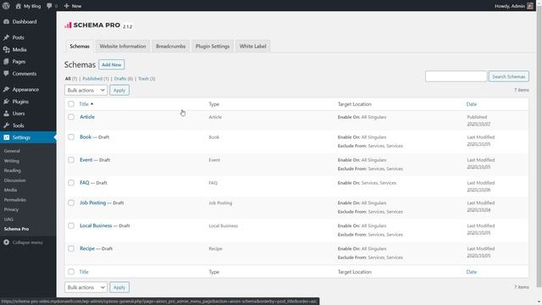Open General settings submenu item
Image resolution: width=542 pixels, height=305 pixels.
[x=12, y=151]
